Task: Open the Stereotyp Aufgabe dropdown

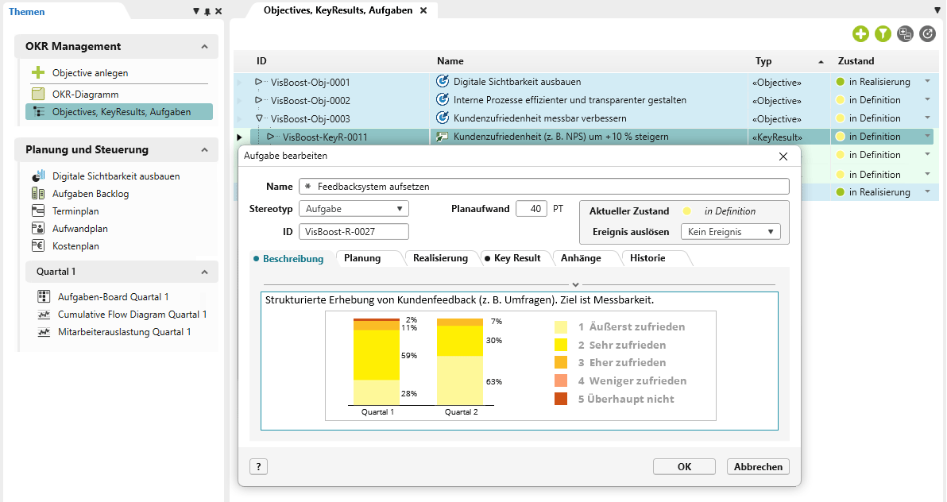Action: point(354,208)
